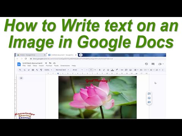Viewport: 182px width, 136px height.
Task: Insert a link
Action: tap(122, 70)
